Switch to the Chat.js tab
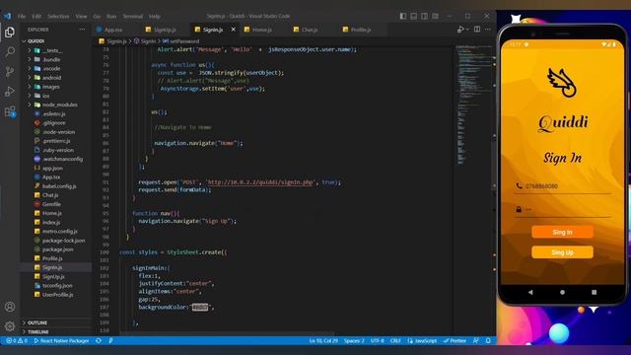 (x=309, y=30)
